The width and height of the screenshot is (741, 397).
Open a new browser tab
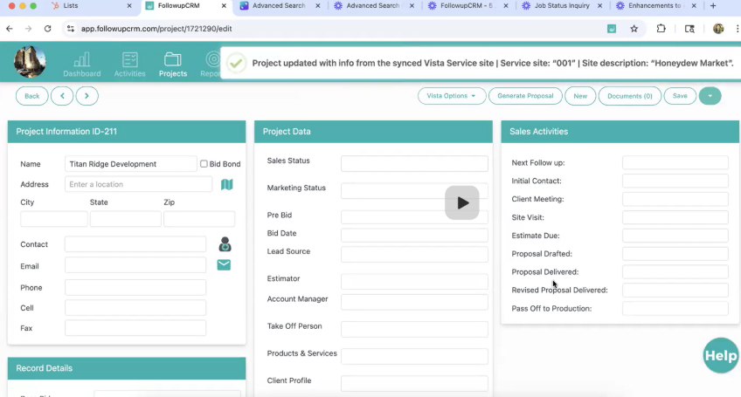pos(713,5)
